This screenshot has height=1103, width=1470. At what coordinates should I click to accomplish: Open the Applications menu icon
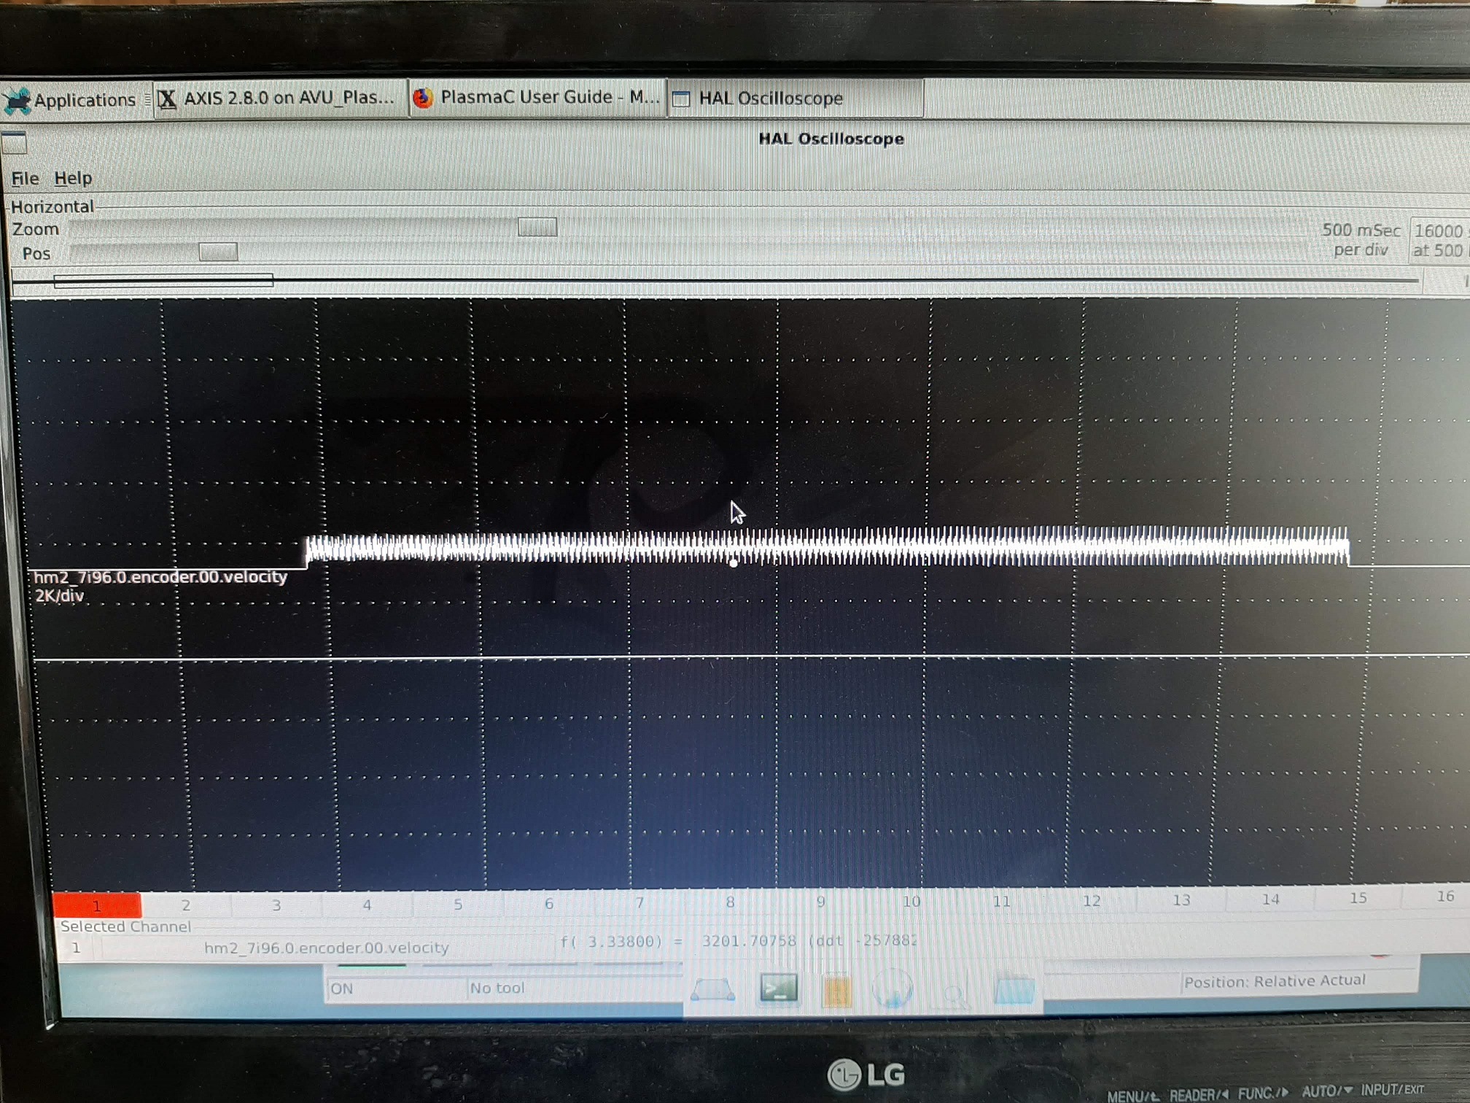point(17,101)
